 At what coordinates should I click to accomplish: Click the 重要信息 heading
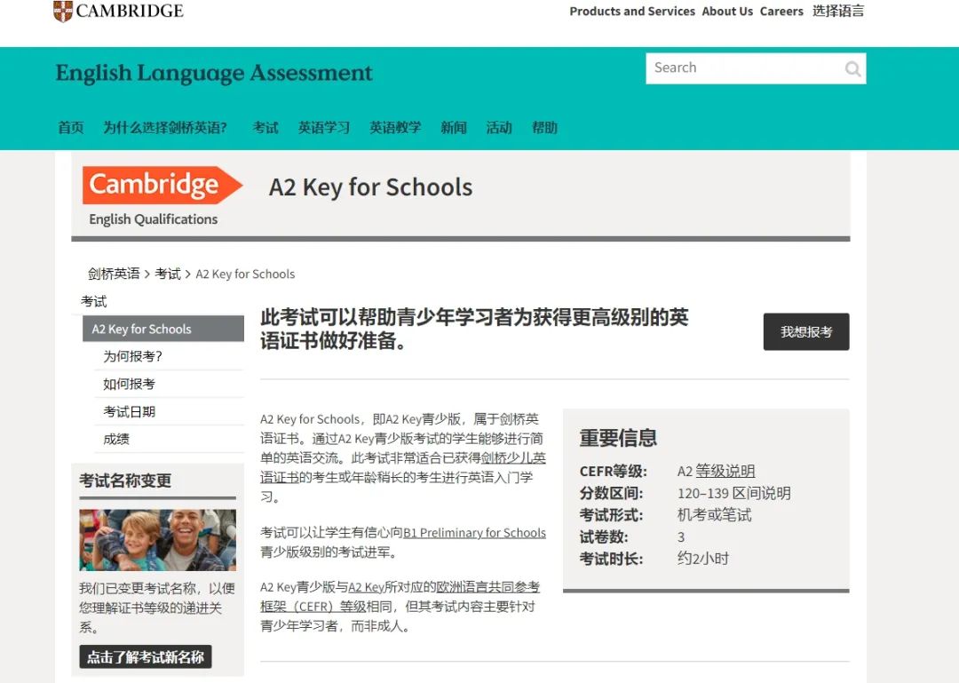(618, 438)
